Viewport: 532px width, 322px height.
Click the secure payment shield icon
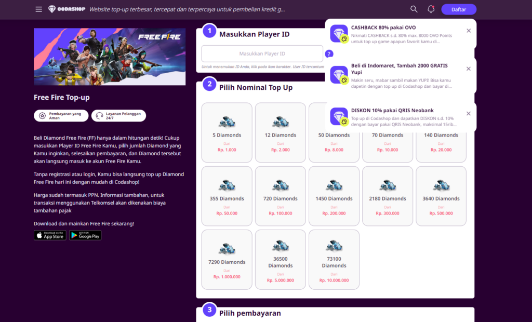coord(42,116)
